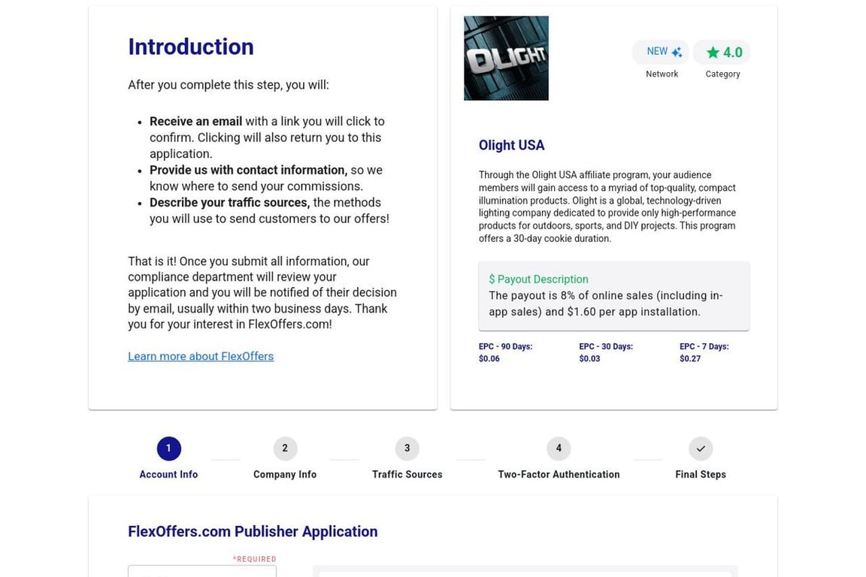Go to the Account Info step label
The width and height of the screenshot is (866, 577).
(x=168, y=475)
